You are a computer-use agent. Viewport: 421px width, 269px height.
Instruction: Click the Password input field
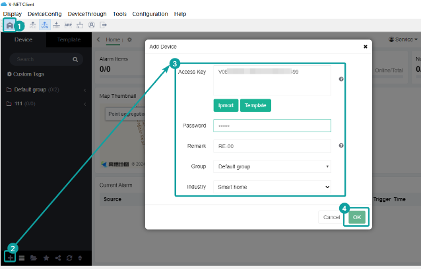272,126
